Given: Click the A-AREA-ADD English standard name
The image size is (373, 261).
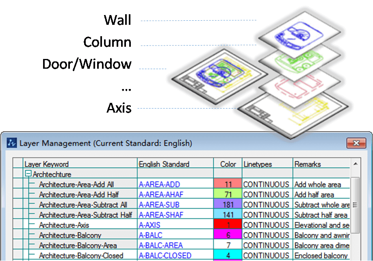Looking at the screenshot, I should coord(159,185).
